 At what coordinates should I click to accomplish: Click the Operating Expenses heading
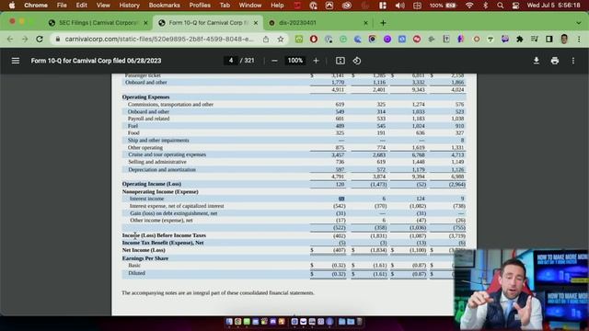click(x=145, y=97)
